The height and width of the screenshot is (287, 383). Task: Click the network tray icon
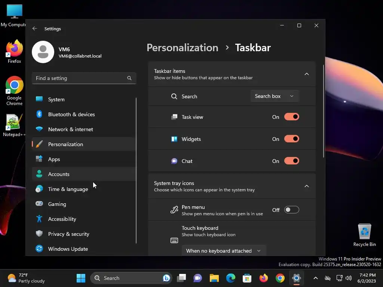[339, 278]
